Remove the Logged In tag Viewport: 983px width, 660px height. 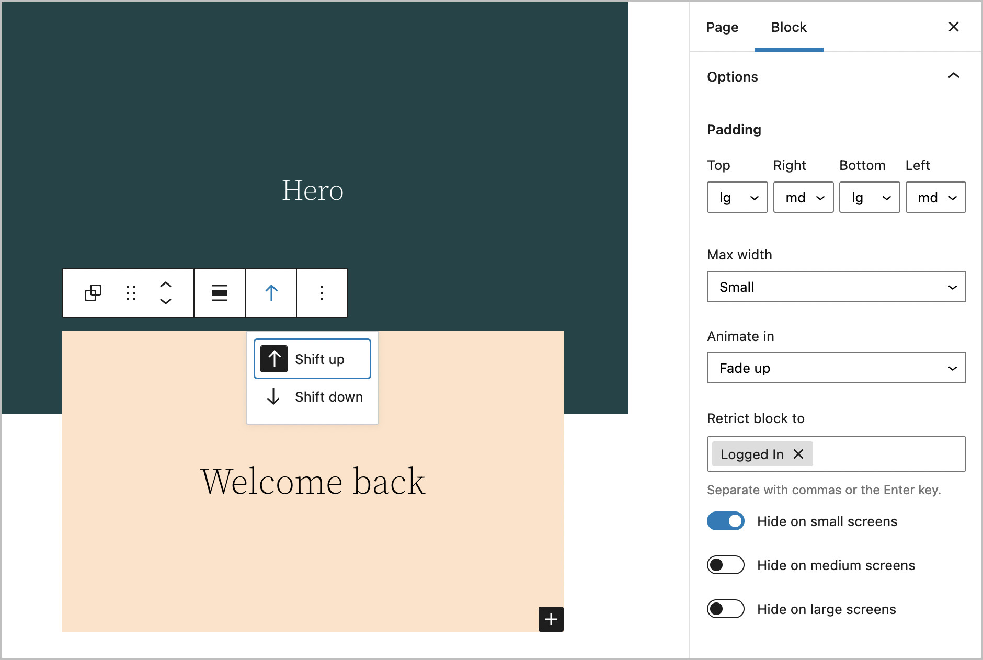(x=798, y=454)
